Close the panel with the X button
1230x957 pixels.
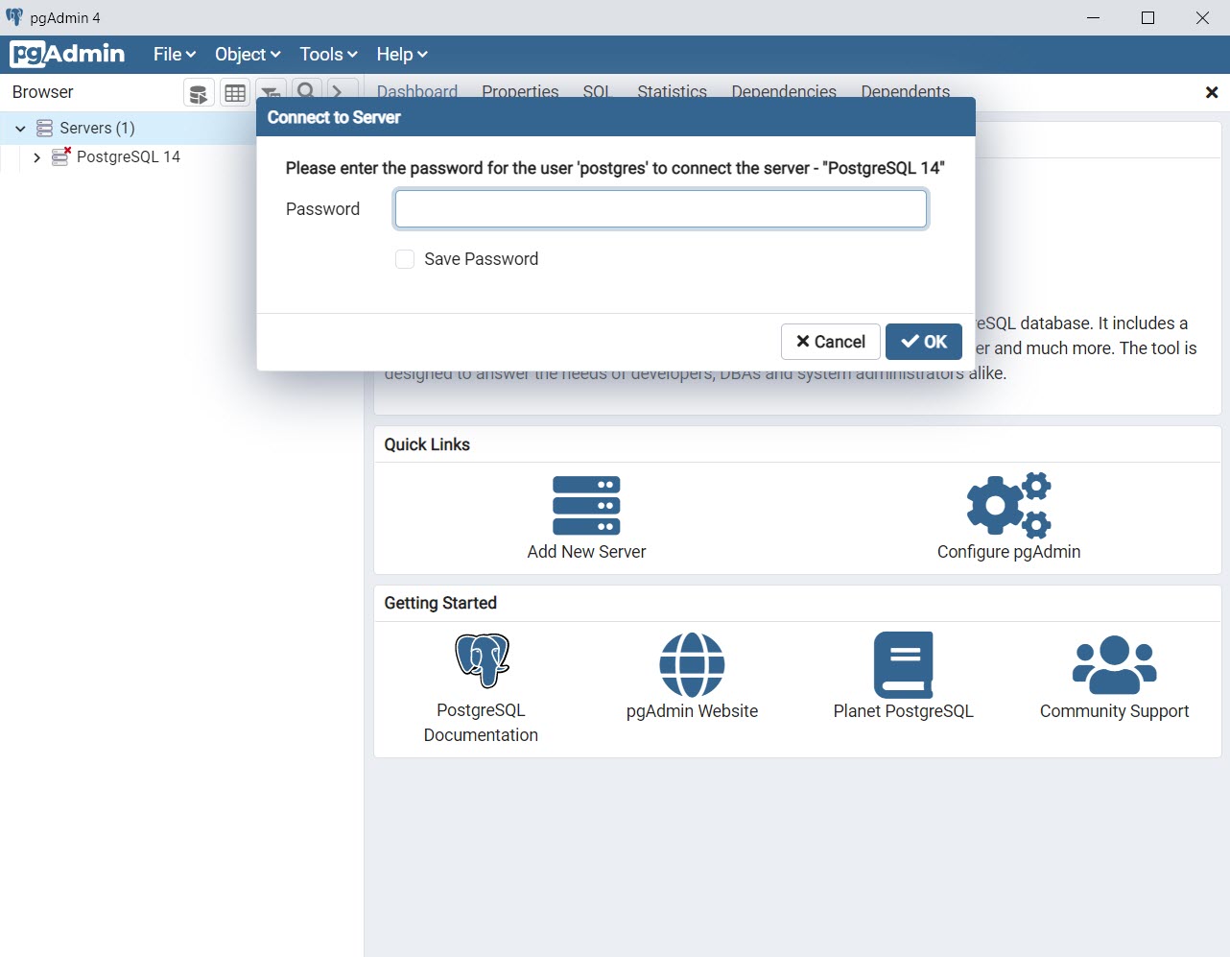pos(1211,92)
